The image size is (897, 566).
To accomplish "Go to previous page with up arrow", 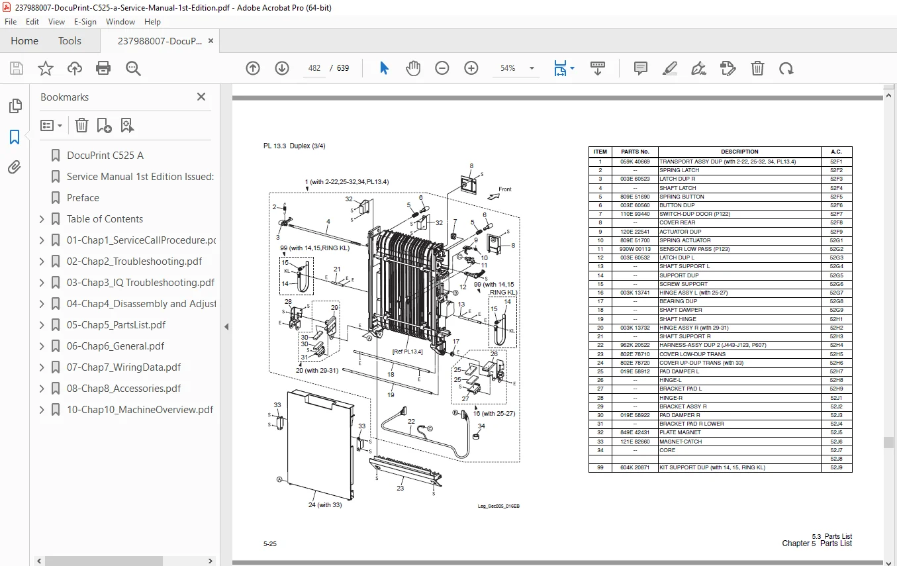I will click(x=253, y=68).
